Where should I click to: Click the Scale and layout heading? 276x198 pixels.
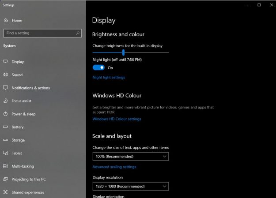click(112, 136)
